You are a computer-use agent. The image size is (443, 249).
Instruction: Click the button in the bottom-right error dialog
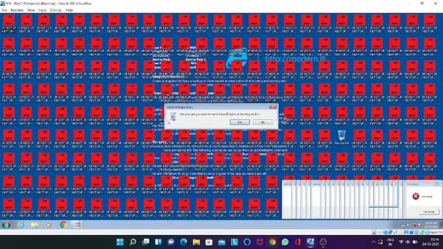[x=428, y=212]
